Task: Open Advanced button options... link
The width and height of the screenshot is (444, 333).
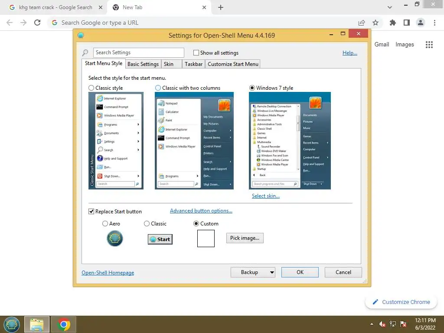Action: click(201, 211)
